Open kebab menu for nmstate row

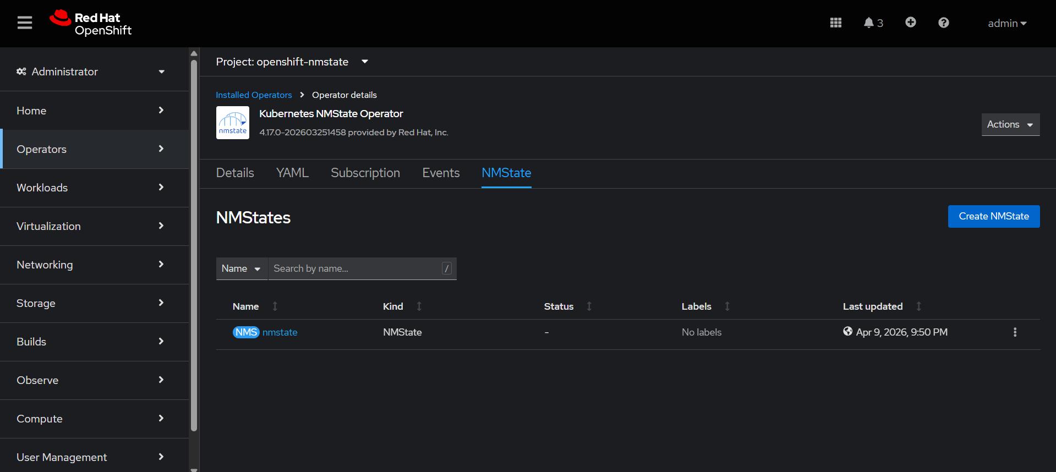[1015, 332]
